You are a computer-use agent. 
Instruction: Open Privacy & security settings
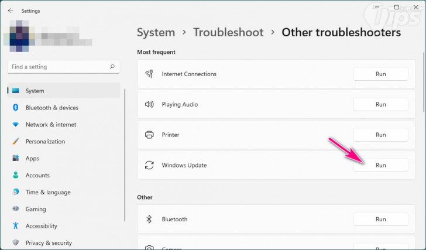[x=64, y=242]
